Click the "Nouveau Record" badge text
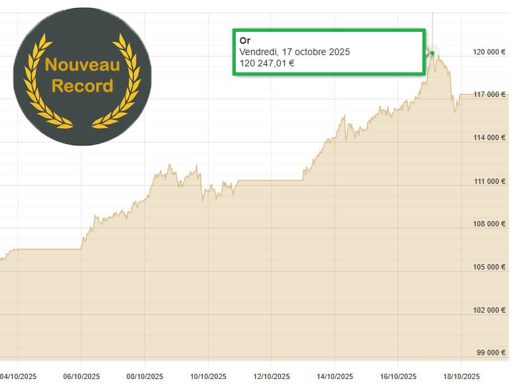Image resolution: width=516 pixels, height=387 pixels. point(82,75)
